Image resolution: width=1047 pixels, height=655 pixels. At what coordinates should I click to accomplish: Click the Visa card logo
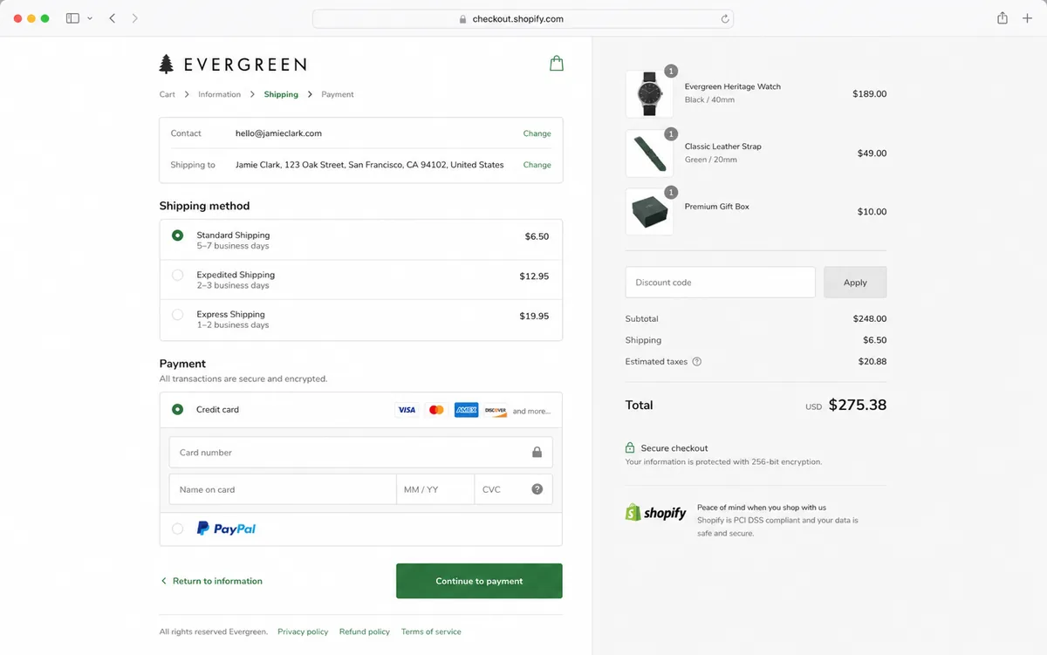coord(407,410)
